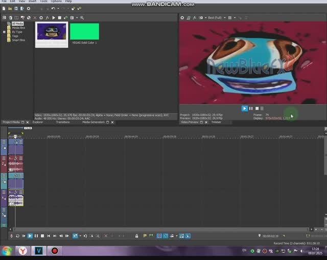327x260 pixels.
Task: Go to end of timeline
Action: pos(55,236)
